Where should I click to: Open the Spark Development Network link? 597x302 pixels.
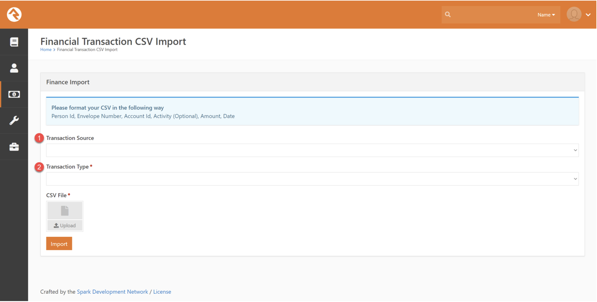click(112, 292)
